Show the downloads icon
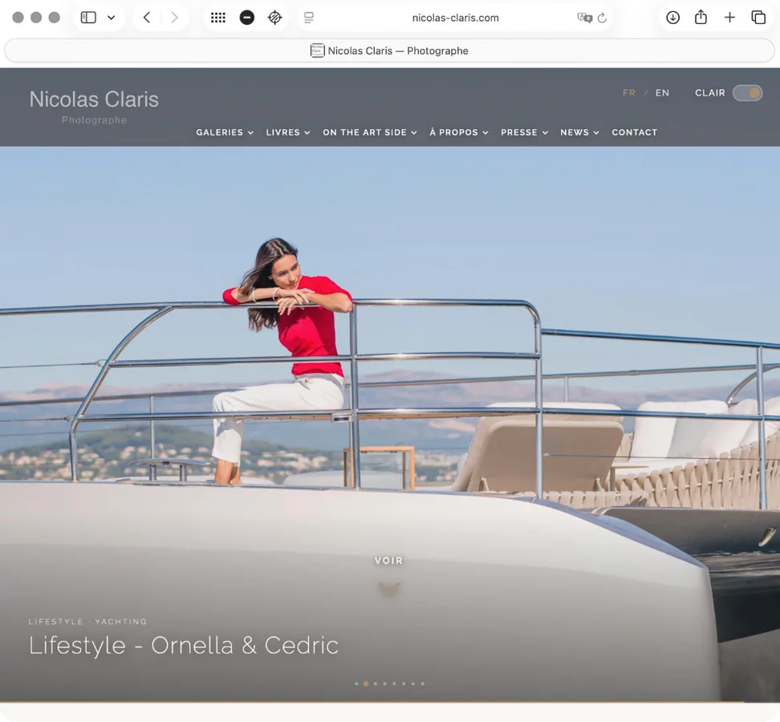This screenshot has width=780, height=722. coord(672,18)
